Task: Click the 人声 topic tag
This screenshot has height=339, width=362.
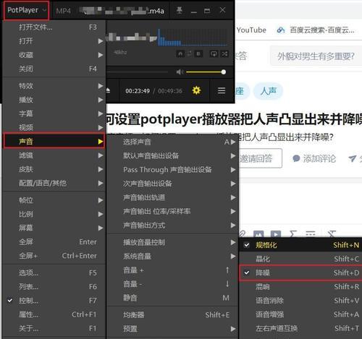Action: (x=268, y=91)
